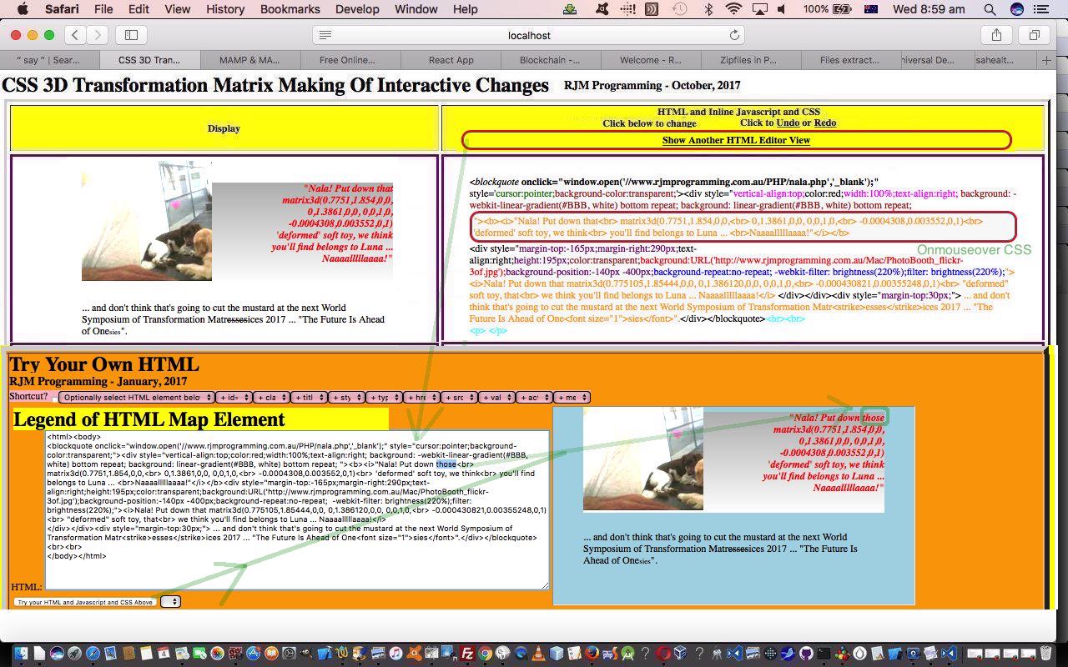Open small dropdown beside Try your HTML button

(170, 601)
